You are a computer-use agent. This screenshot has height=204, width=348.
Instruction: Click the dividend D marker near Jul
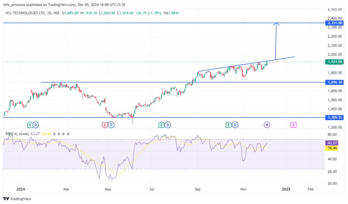pos(168,125)
